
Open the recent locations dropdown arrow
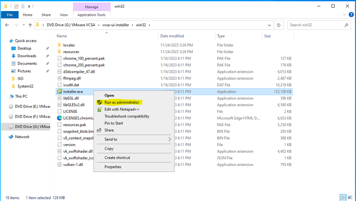(23, 25)
